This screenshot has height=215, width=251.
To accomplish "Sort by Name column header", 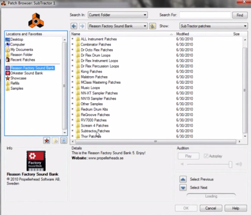I will tap(122, 34).
